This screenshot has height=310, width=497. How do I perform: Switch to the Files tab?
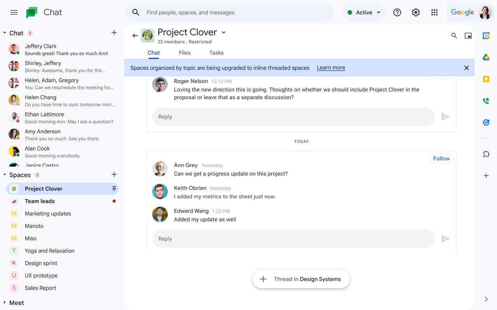pos(184,53)
